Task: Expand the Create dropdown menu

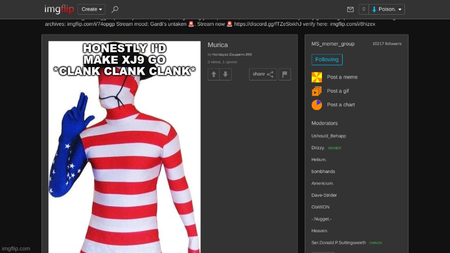Action: pyautogui.click(x=92, y=9)
